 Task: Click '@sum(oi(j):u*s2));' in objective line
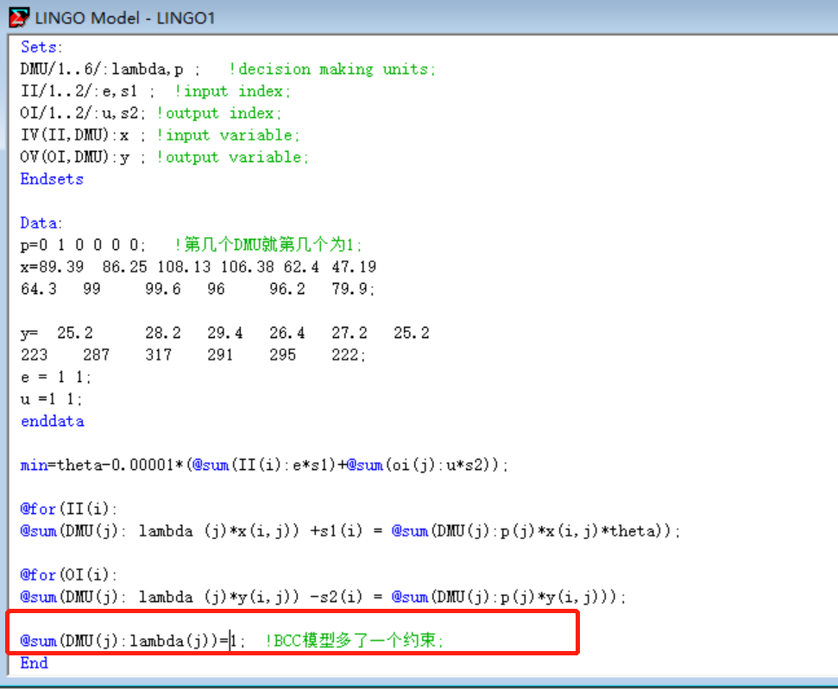427,465
